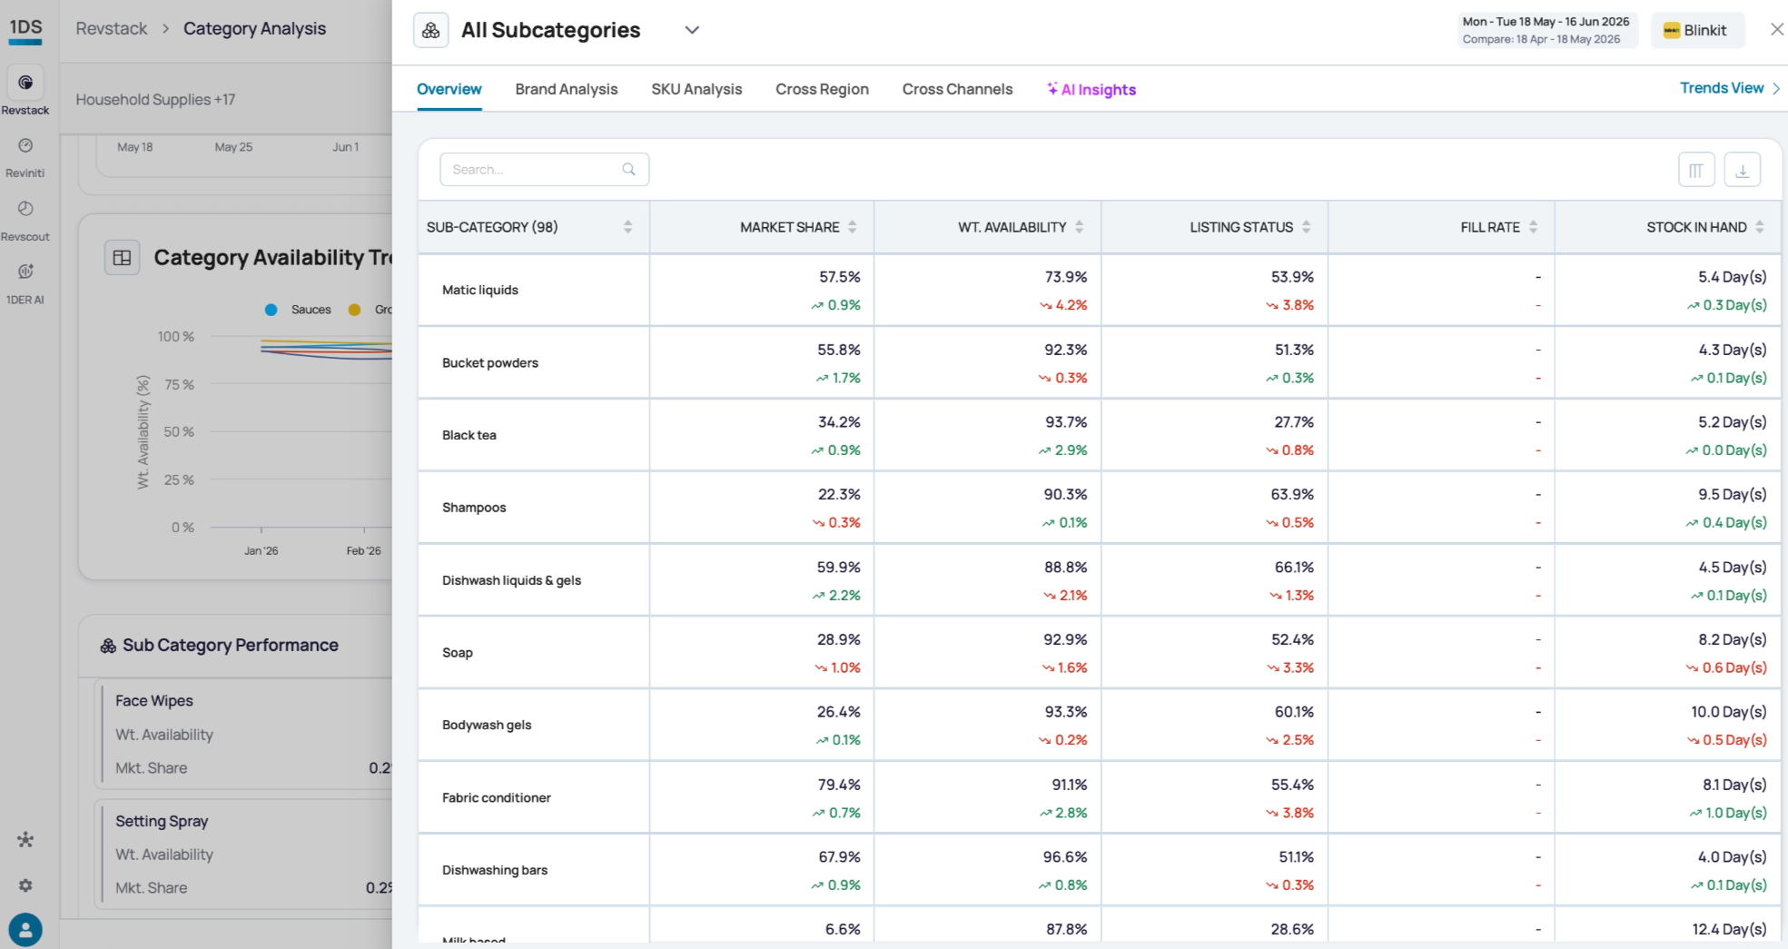Switch to Cross Region tab

pyautogui.click(x=822, y=89)
